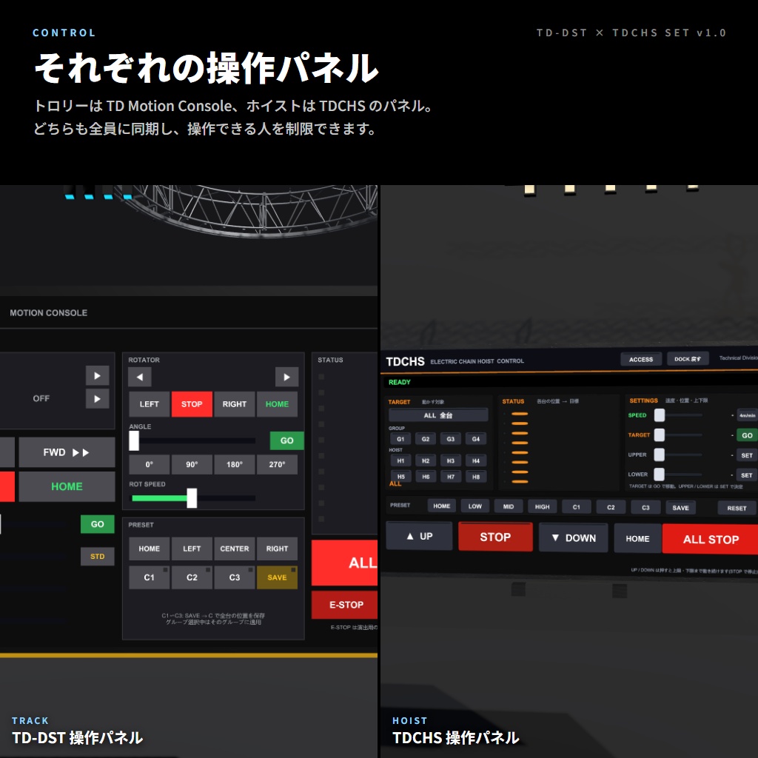Choose the MID hoist preset

[509, 506]
